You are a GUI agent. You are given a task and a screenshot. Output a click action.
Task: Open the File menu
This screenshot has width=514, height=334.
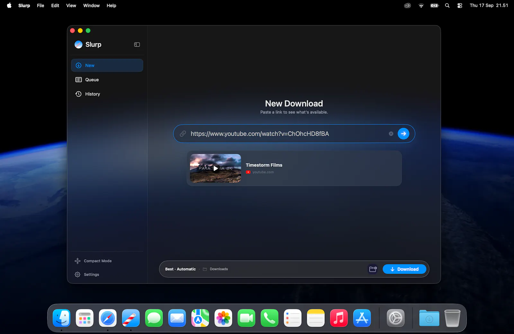tap(40, 5)
